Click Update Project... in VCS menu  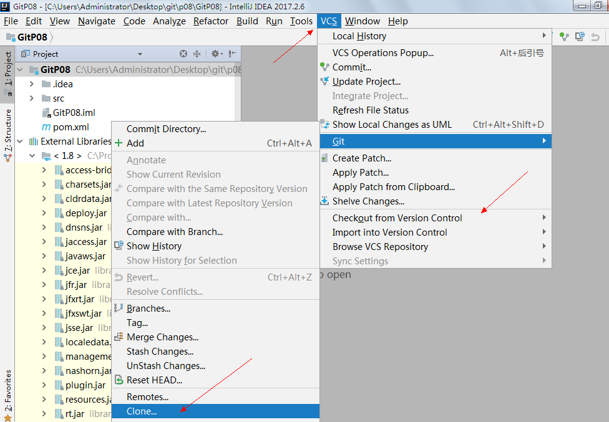pos(366,82)
